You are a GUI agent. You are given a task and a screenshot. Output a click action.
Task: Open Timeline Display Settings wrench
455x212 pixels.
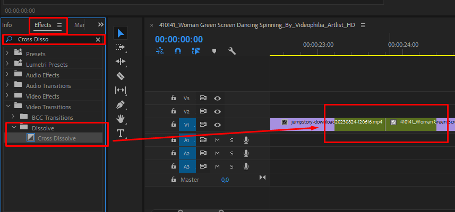point(232,51)
